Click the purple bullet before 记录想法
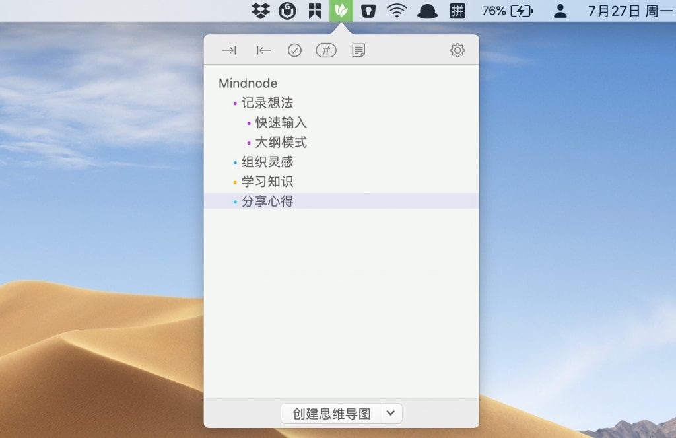Screen dimensions: 676x438 235,104
